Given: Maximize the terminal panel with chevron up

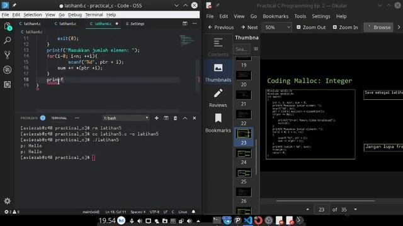Looking at the screenshot, I should 185,118.
